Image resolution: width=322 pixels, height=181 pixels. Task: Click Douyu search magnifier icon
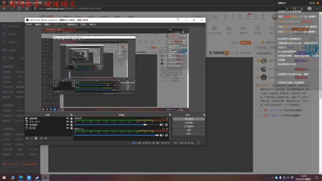tap(215, 17)
